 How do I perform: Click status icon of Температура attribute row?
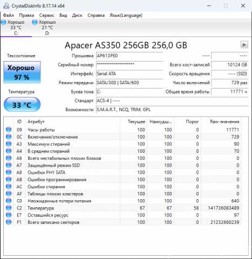point(9,208)
